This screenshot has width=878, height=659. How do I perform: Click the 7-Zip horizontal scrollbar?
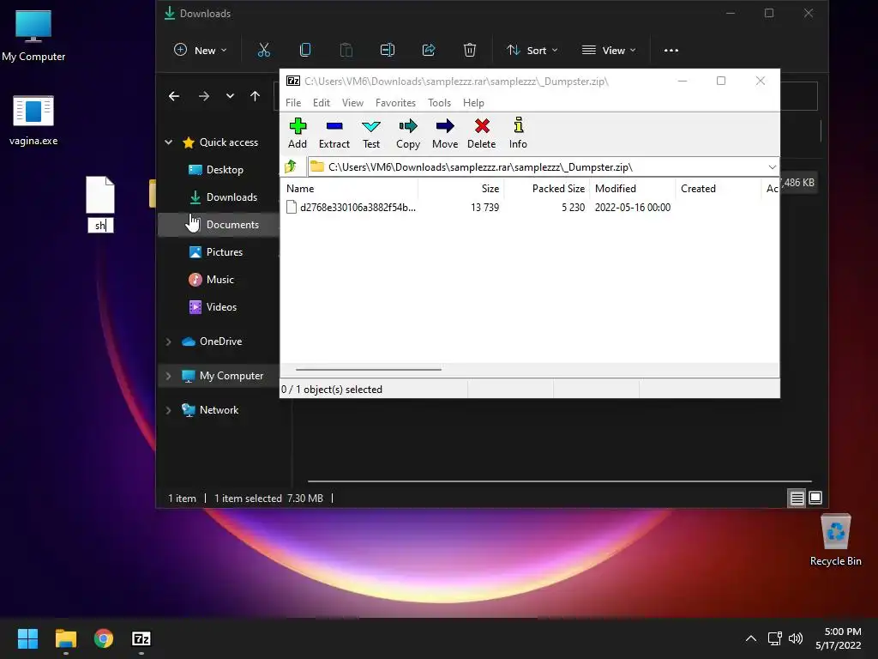(369, 369)
